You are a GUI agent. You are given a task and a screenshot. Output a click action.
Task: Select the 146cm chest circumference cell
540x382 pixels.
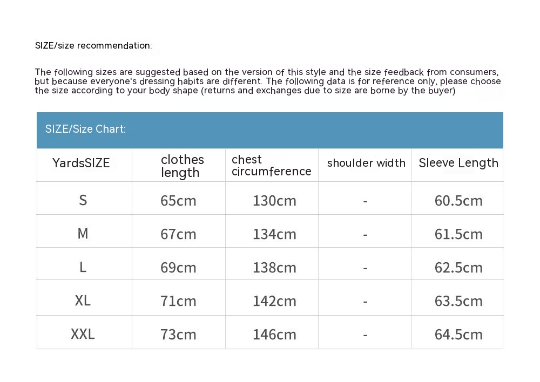pos(274,335)
